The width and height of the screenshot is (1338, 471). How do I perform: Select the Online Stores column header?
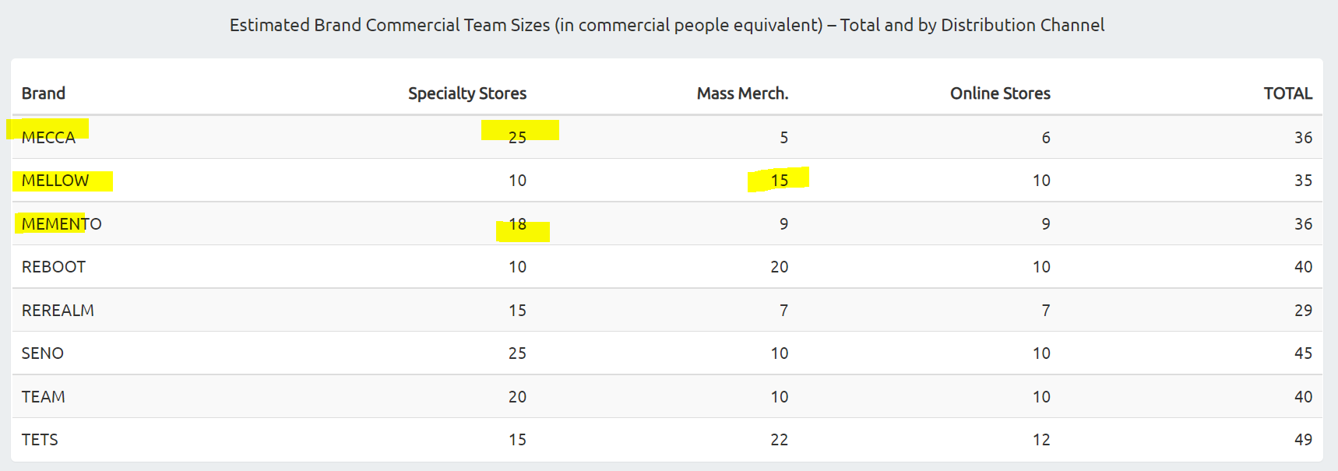tap(1000, 93)
